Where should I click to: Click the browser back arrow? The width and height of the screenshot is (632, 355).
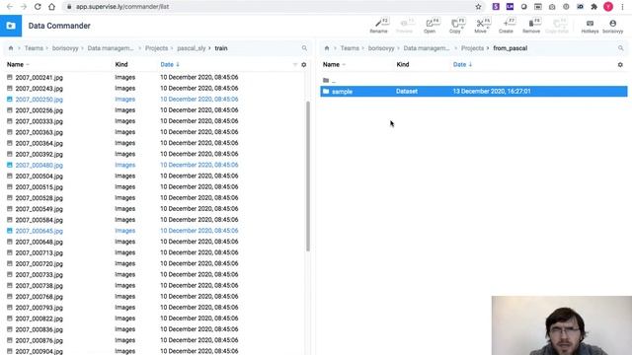click(10, 7)
